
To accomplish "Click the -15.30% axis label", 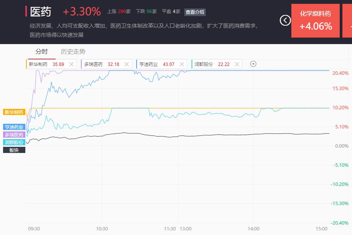I will [339, 204].
